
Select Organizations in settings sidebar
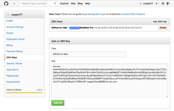coord(13,82)
